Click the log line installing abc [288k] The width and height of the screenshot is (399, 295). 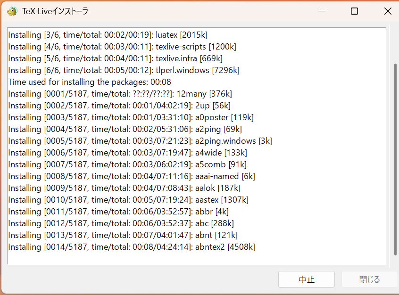coord(121,223)
